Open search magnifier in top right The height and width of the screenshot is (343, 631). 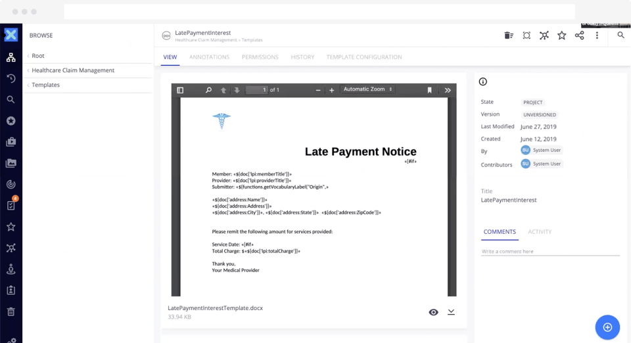(x=621, y=35)
